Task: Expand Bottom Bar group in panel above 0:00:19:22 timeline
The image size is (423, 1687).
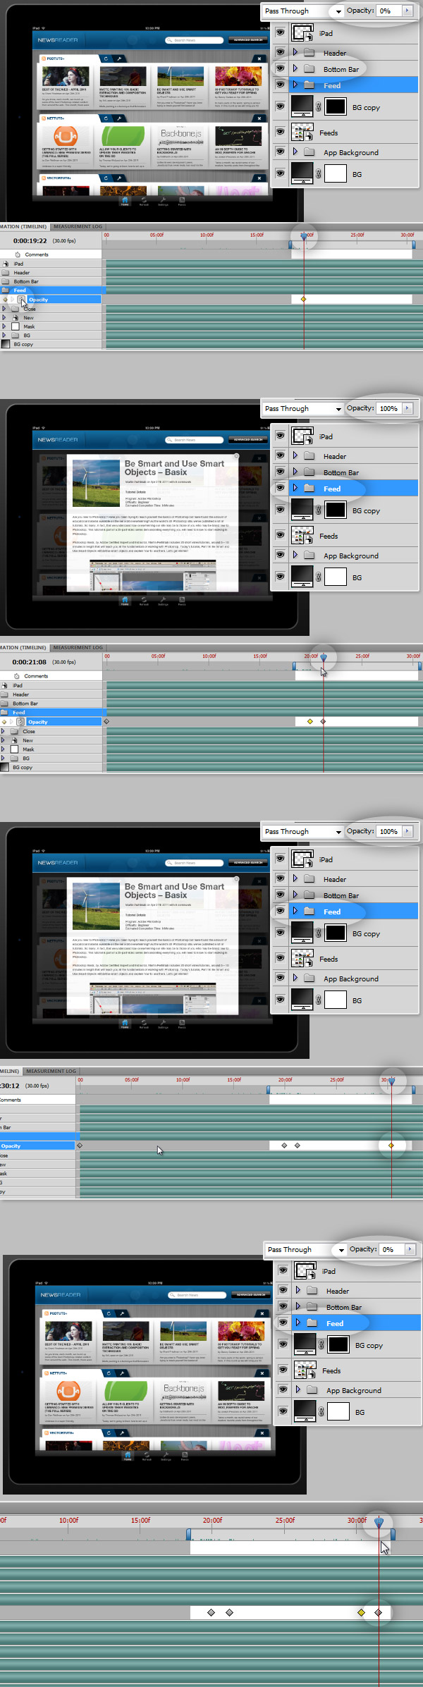Action: 295,68
